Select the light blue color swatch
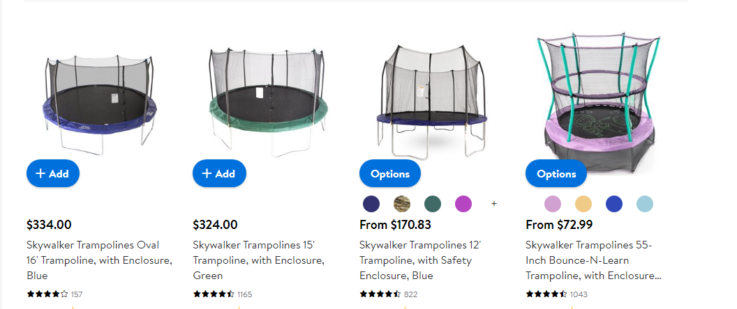737x309 pixels. (x=645, y=204)
